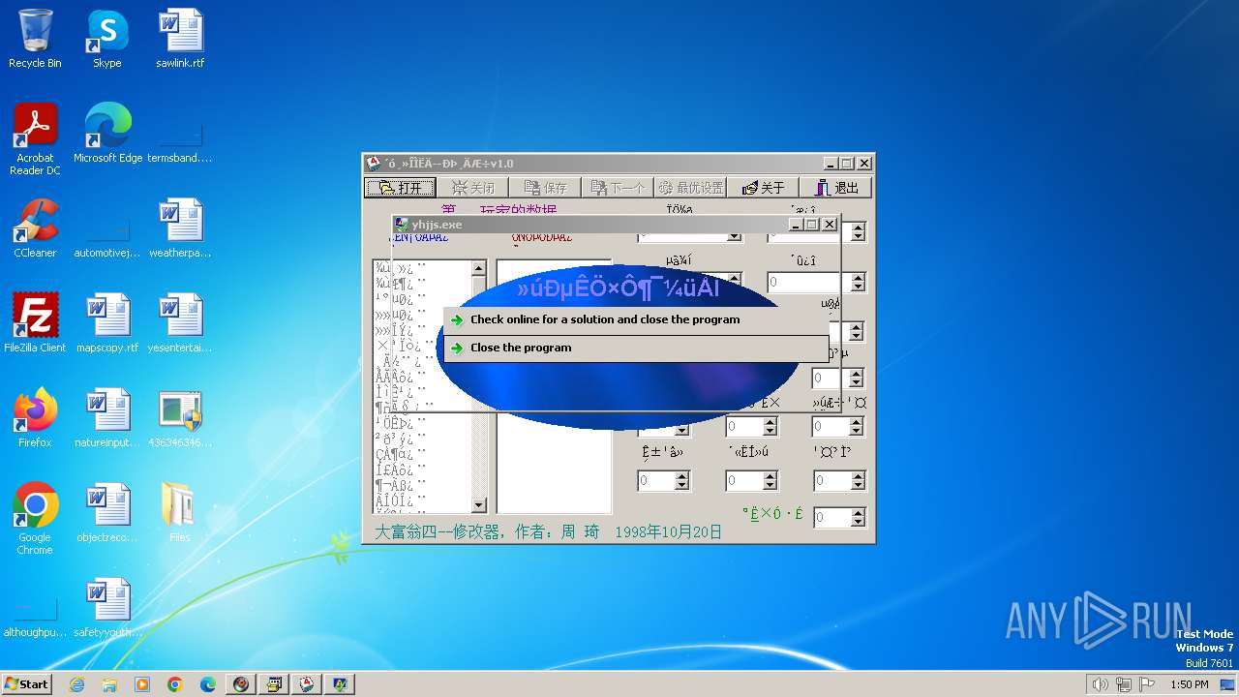Image resolution: width=1239 pixels, height=697 pixels.
Task: Click the green arrow beside Check online option
Action: click(457, 320)
